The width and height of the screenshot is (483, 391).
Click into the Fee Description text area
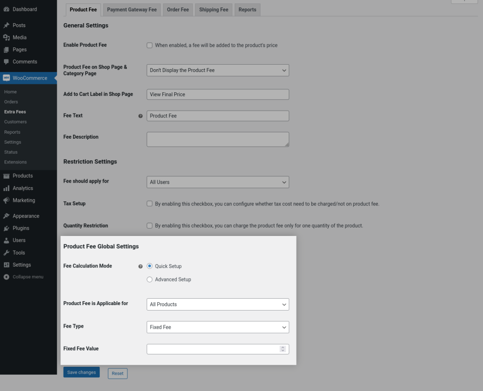[x=218, y=139]
